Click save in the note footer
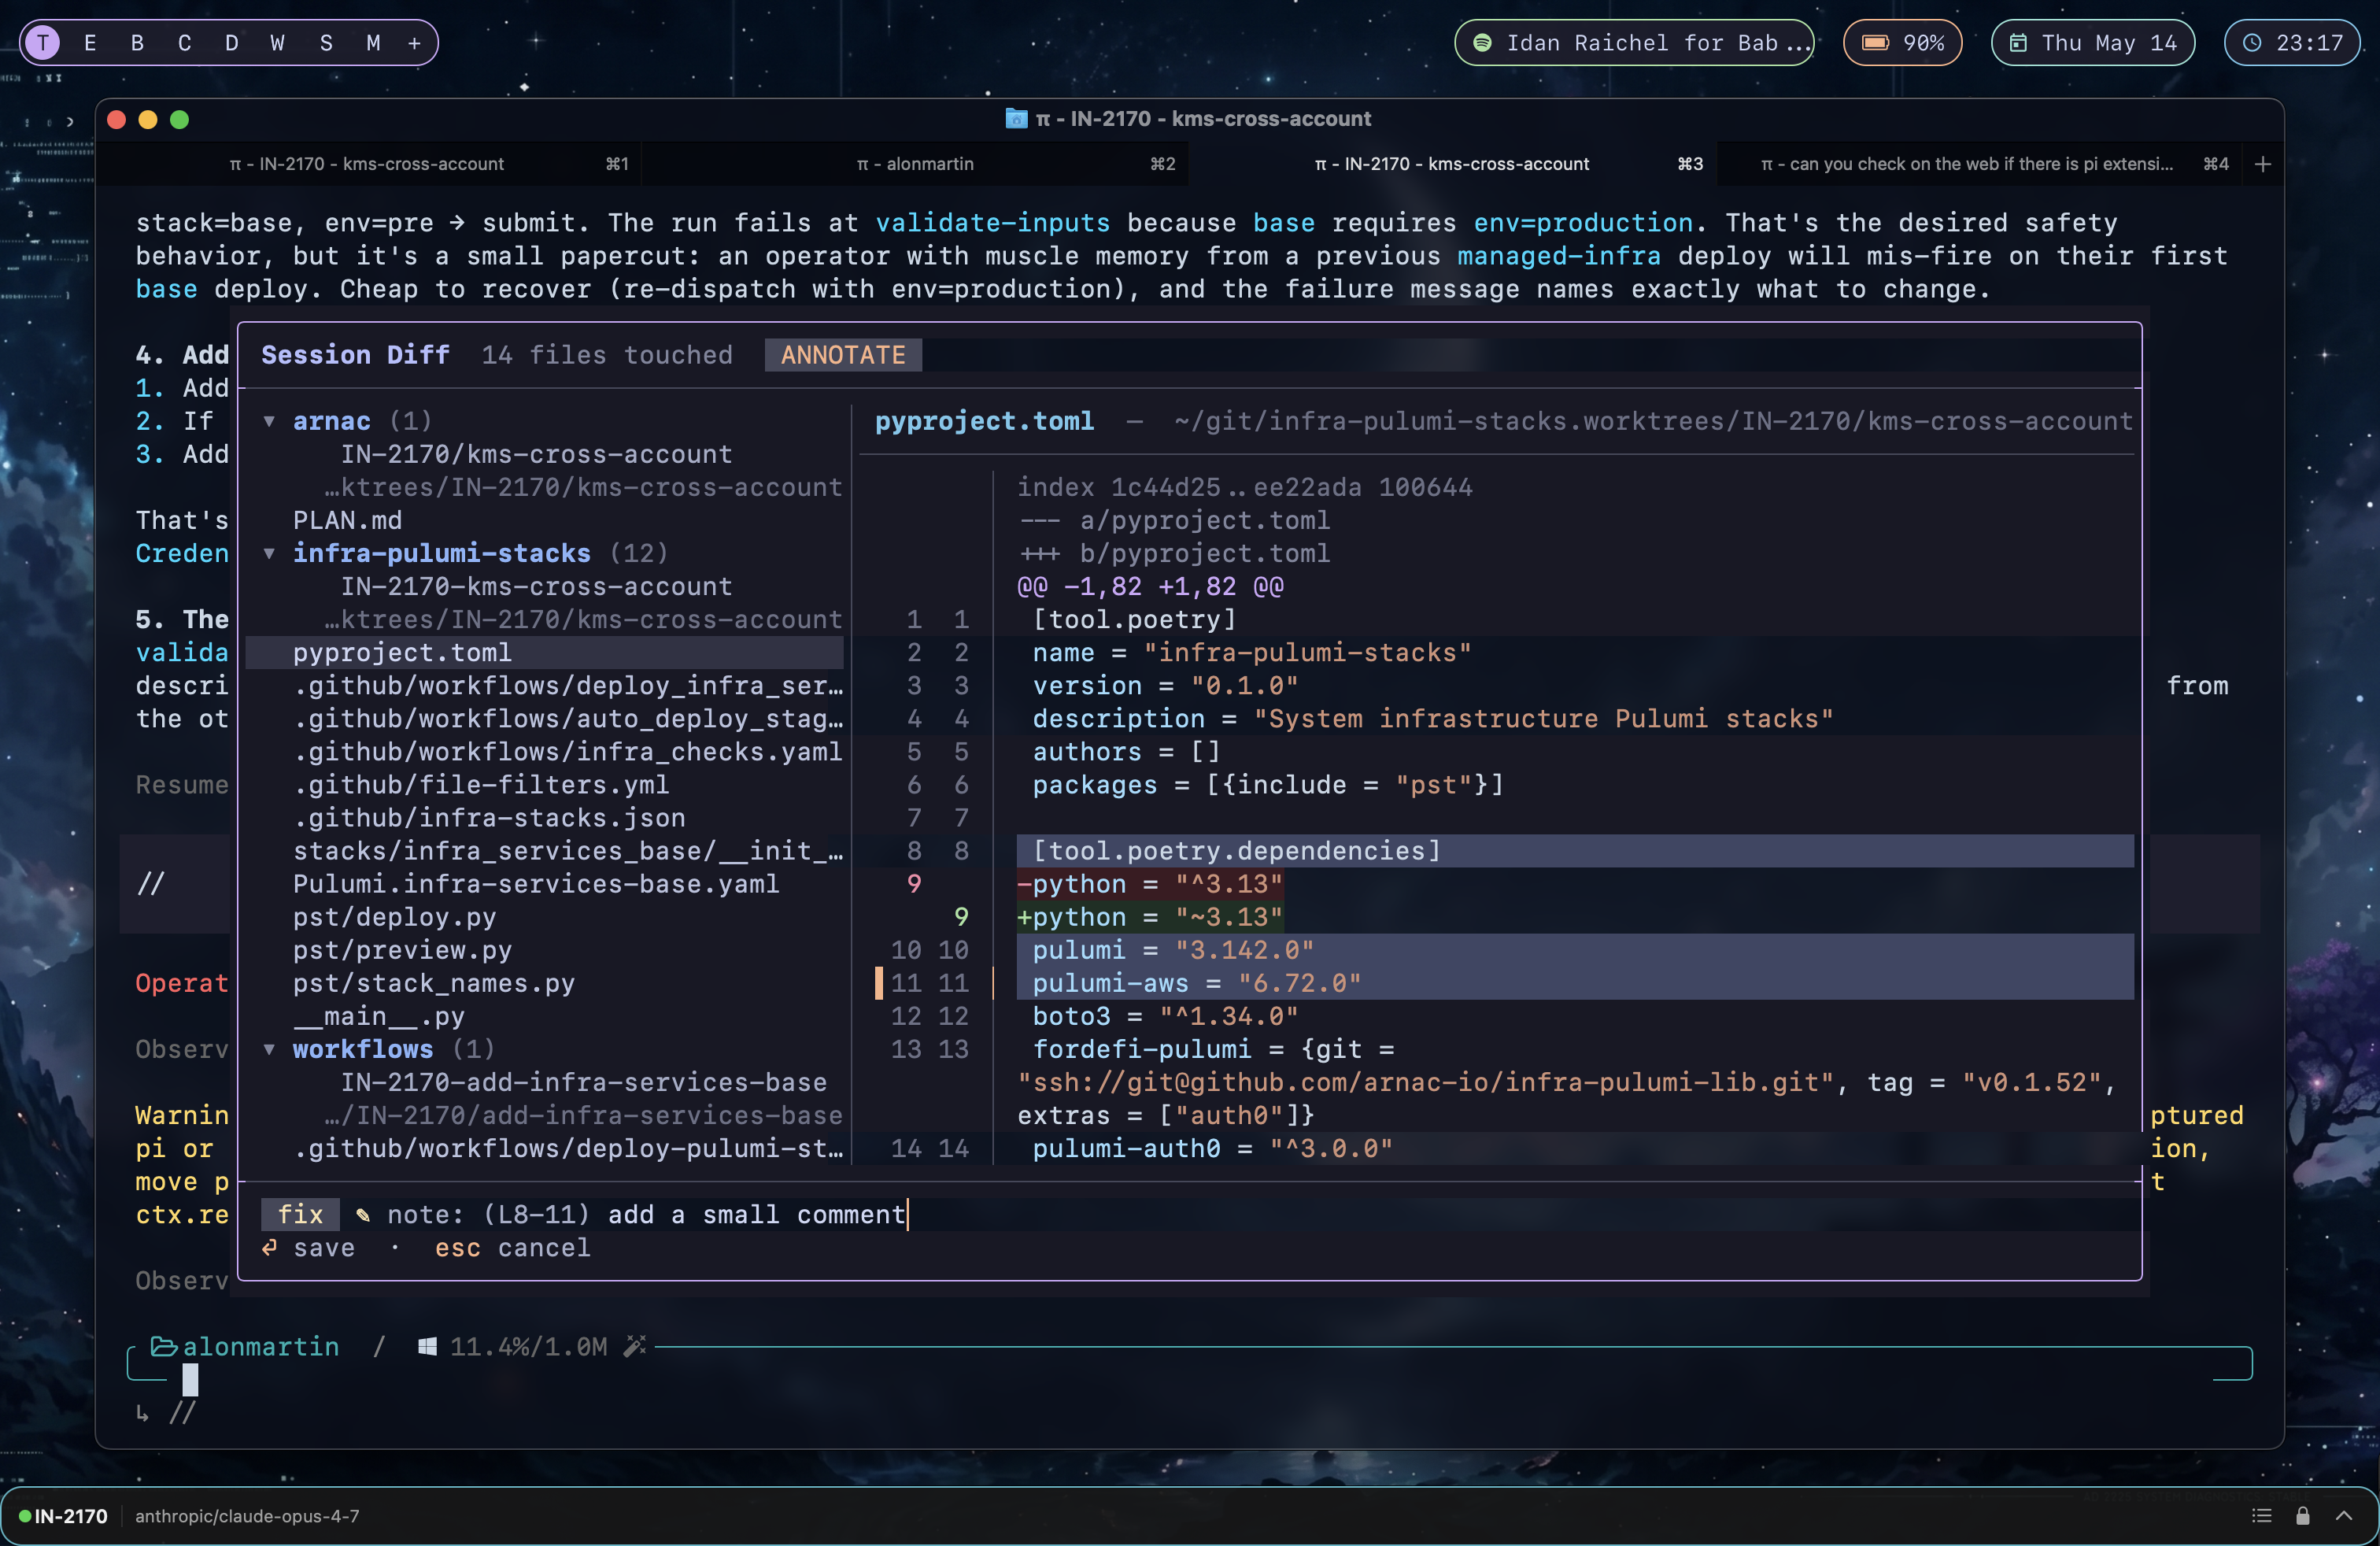Viewport: 2380px width, 1546px height. coord(308,1248)
